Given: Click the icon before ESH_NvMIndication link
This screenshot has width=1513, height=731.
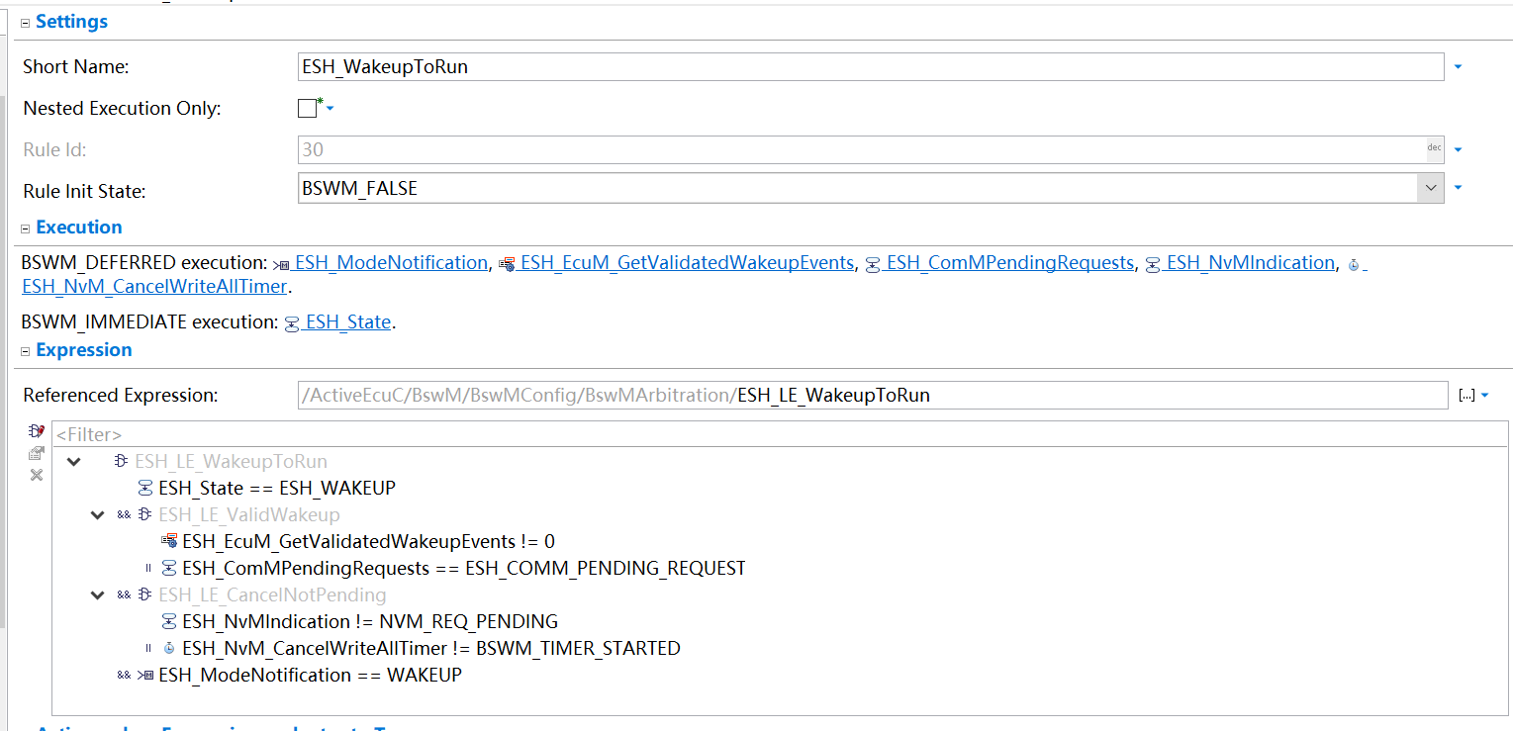Looking at the screenshot, I should (x=1153, y=264).
